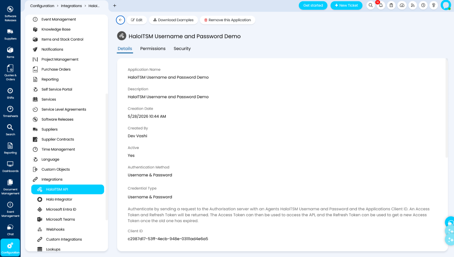Image resolution: width=454 pixels, height=257 pixels.
Task: Open notifications bell with red badge
Action: pyautogui.click(x=381, y=5)
